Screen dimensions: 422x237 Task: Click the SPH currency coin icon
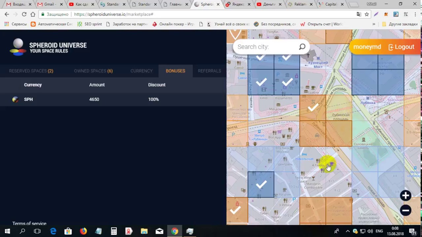pyautogui.click(x=15, y=99)
